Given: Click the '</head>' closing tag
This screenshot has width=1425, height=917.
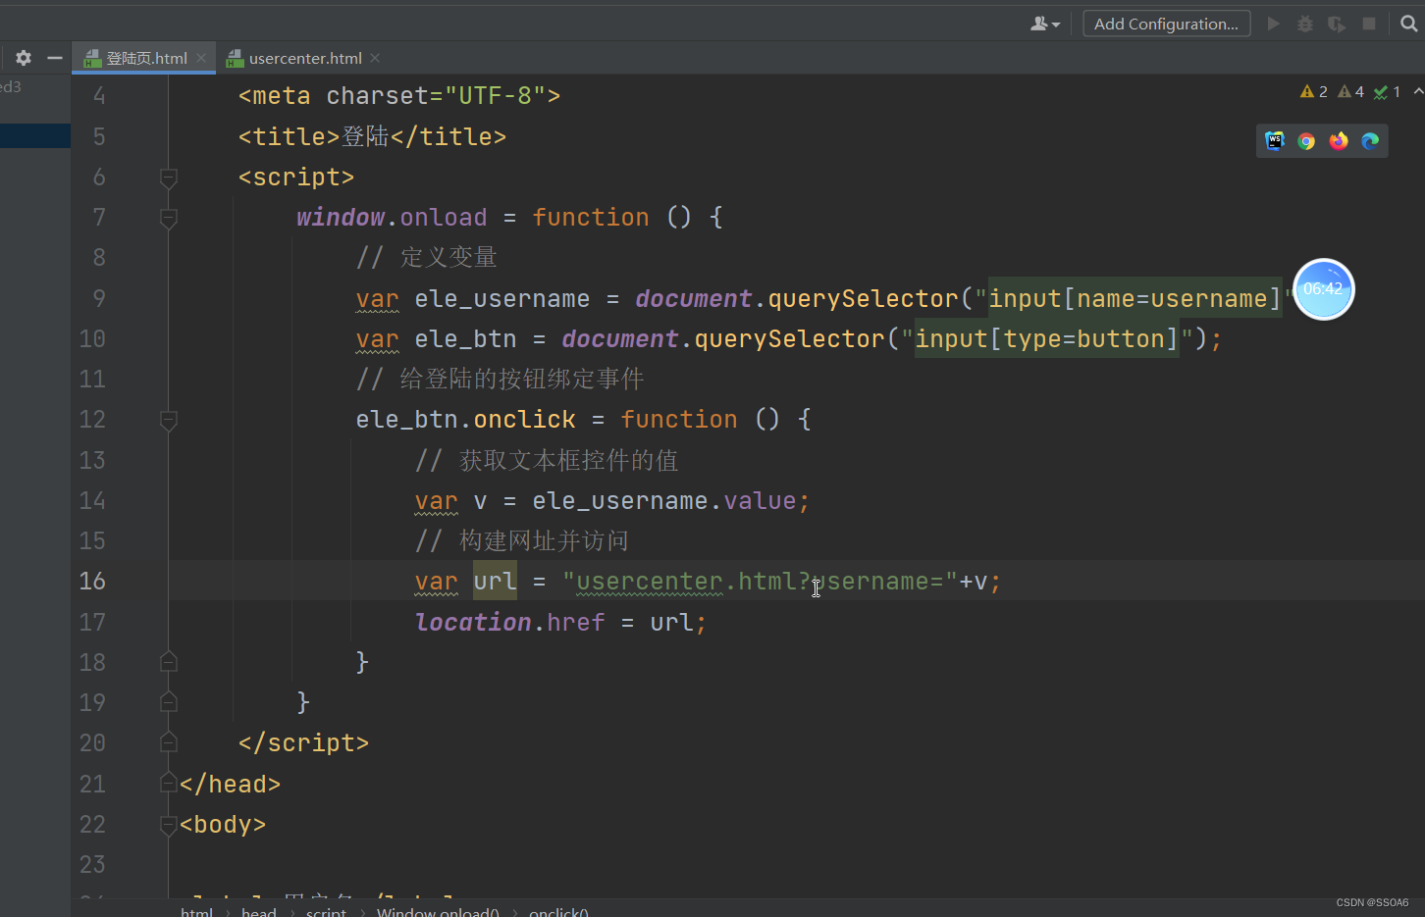Looking at the screenshot, I should 231,785.
